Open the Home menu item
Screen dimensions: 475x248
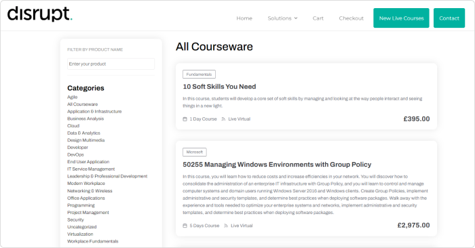tap(244, 18)
